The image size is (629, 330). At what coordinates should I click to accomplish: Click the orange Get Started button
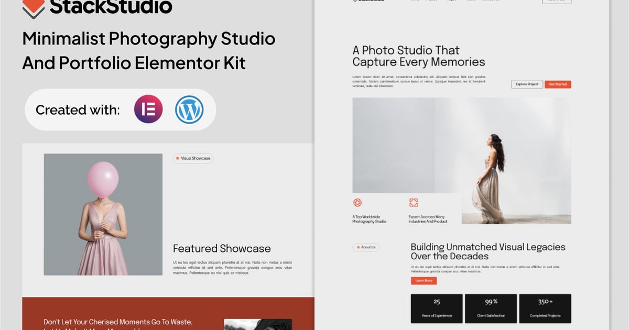click(558, 84)
